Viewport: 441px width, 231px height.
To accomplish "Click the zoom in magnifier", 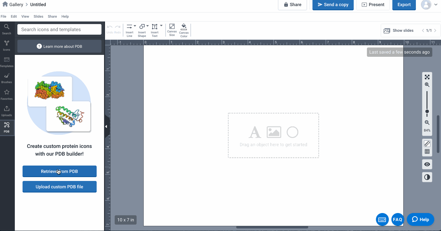I will pyautogui.click(x=427, y=85).
